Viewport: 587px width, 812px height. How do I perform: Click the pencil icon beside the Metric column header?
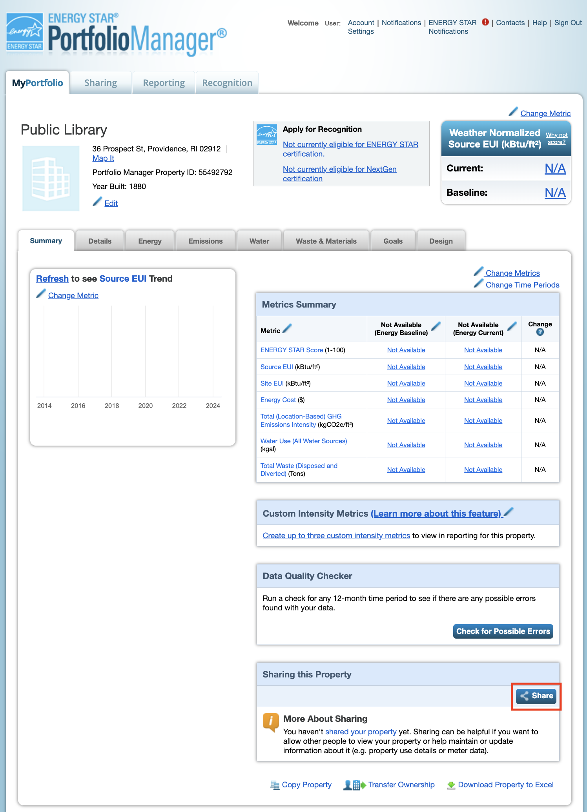(x=287, y=328)
